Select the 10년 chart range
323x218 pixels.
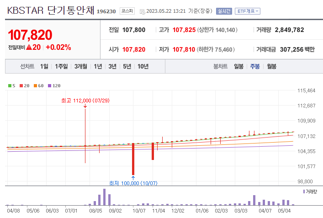(x=143, y=66)
